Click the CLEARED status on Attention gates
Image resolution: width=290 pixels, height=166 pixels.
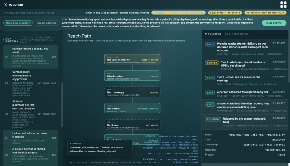tap(154, 76)
